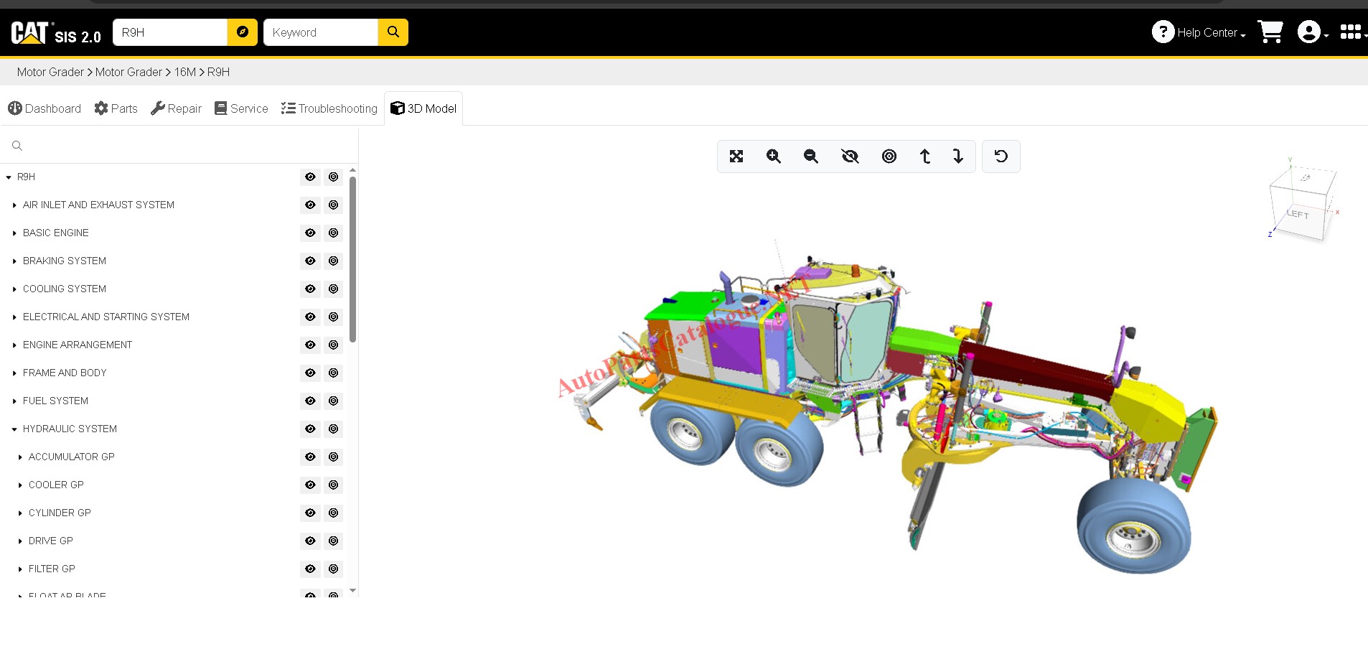This screenshot has height=672, width=1368.
Task: Expand the Drive GP node
Action: pyautogui.click(x=20, y=541)
